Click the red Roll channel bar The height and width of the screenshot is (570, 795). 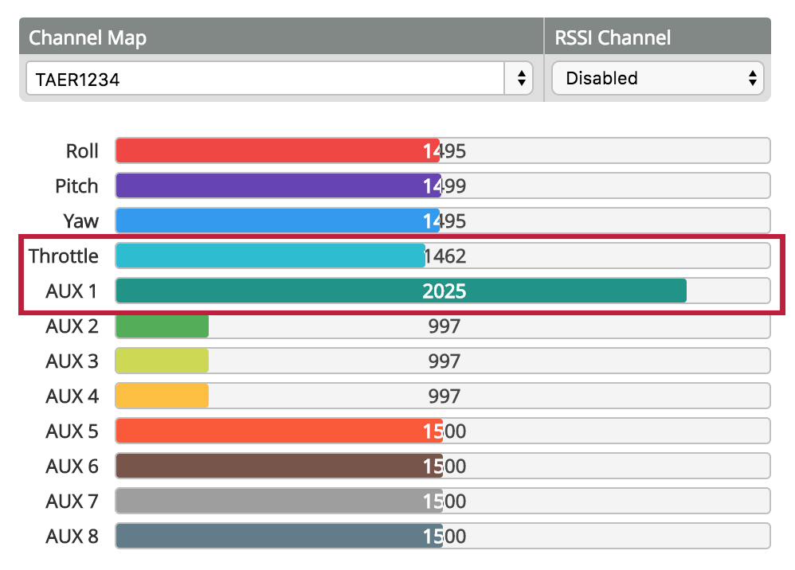[276, 150]
